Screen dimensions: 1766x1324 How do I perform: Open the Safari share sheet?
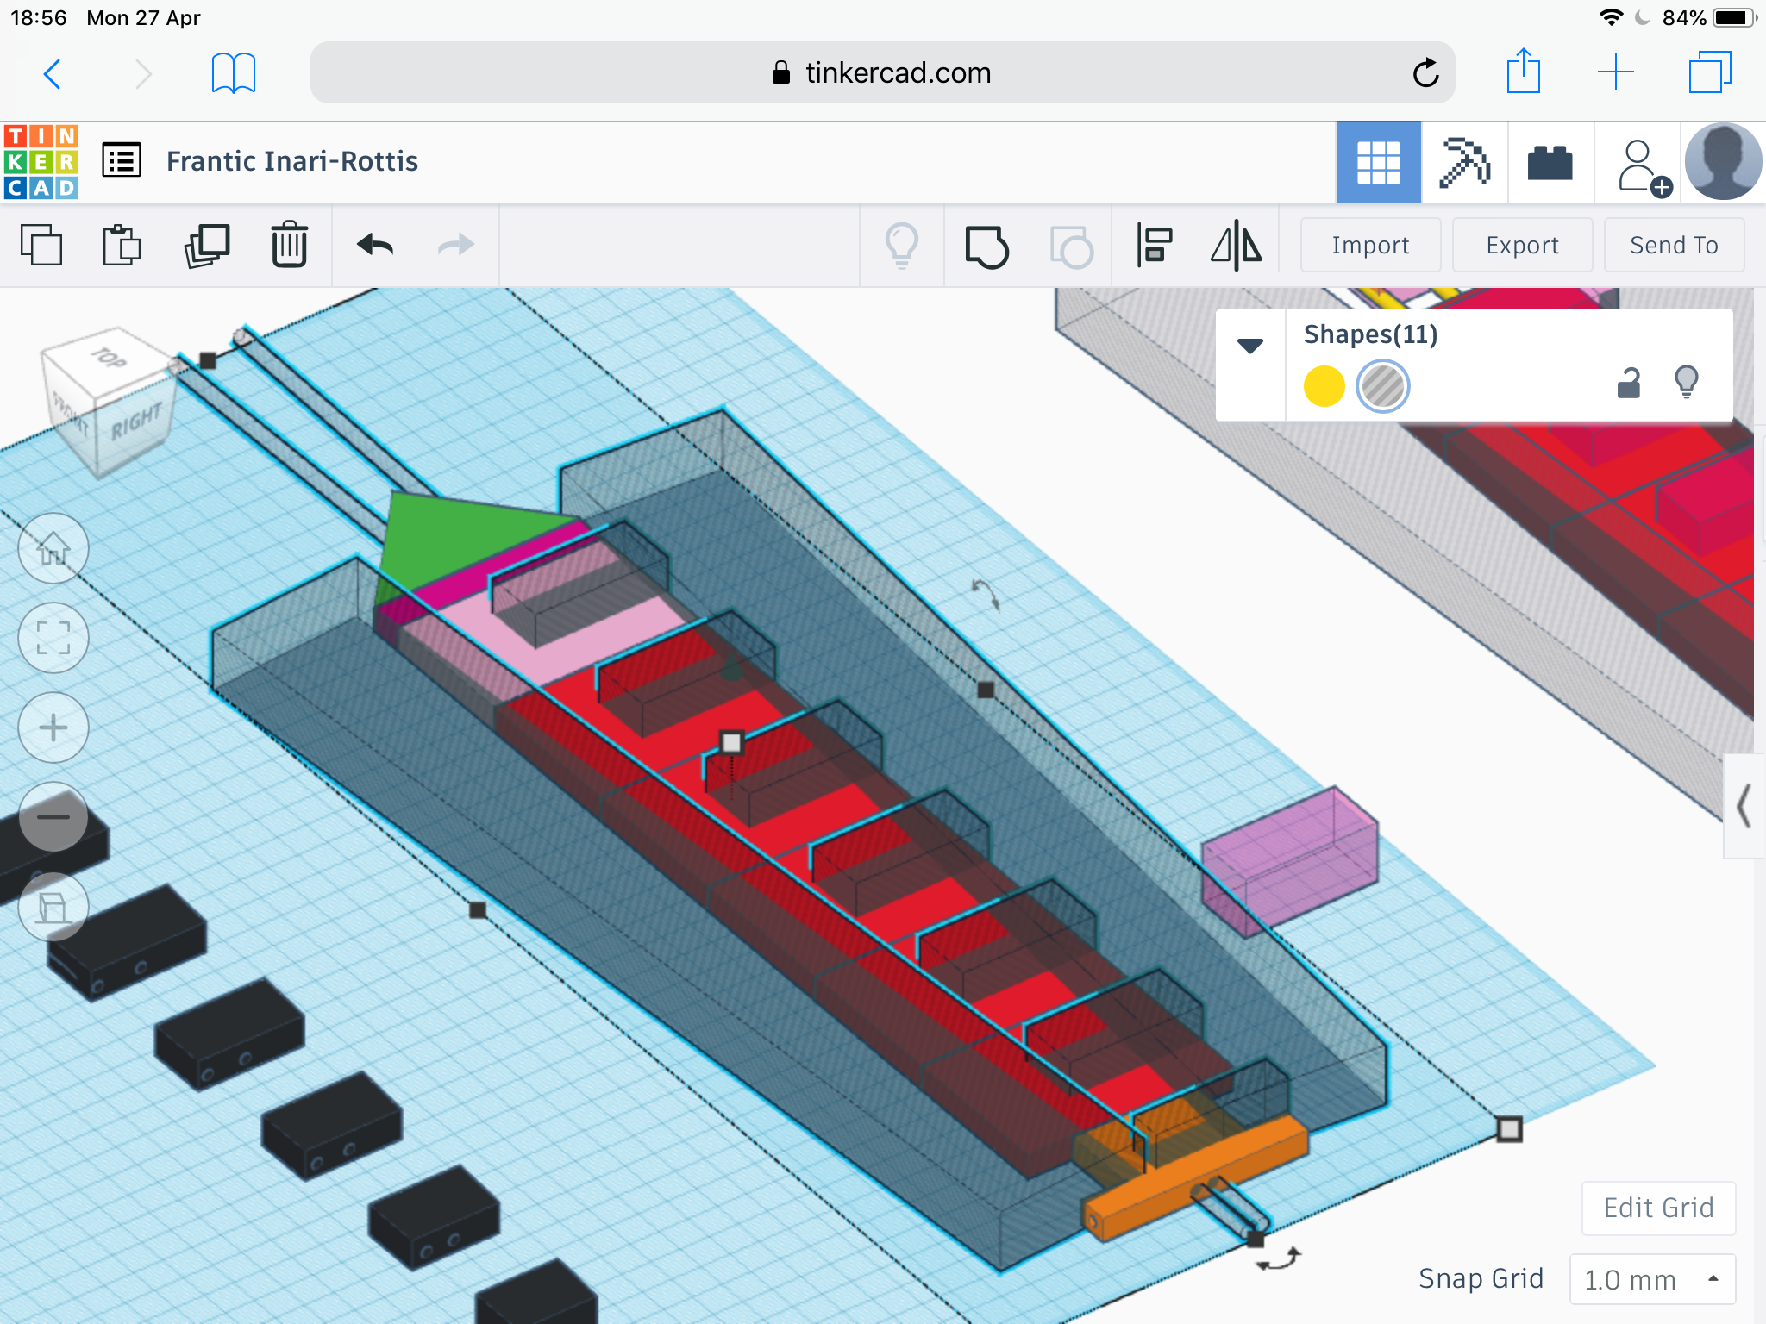coord(1524,72)
